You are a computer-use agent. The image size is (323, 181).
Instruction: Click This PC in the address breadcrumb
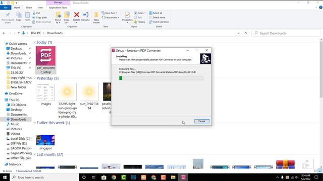pyautogui.click(x=36, y=33)
